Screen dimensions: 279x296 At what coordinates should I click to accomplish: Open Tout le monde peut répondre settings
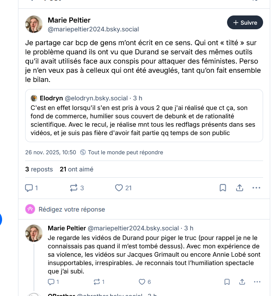pyautogui.click(x=121, y=152)
